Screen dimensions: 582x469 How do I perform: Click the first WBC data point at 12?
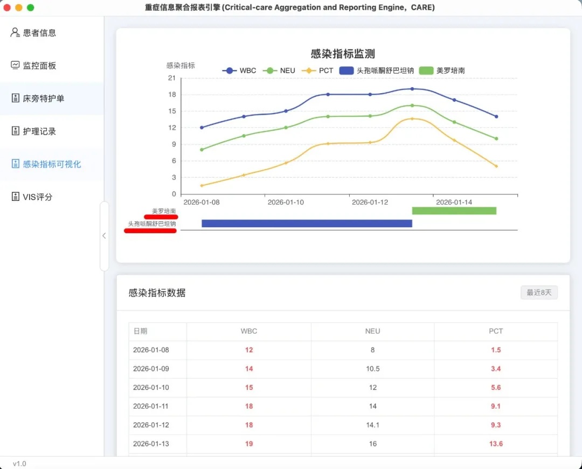pos(202,128)
